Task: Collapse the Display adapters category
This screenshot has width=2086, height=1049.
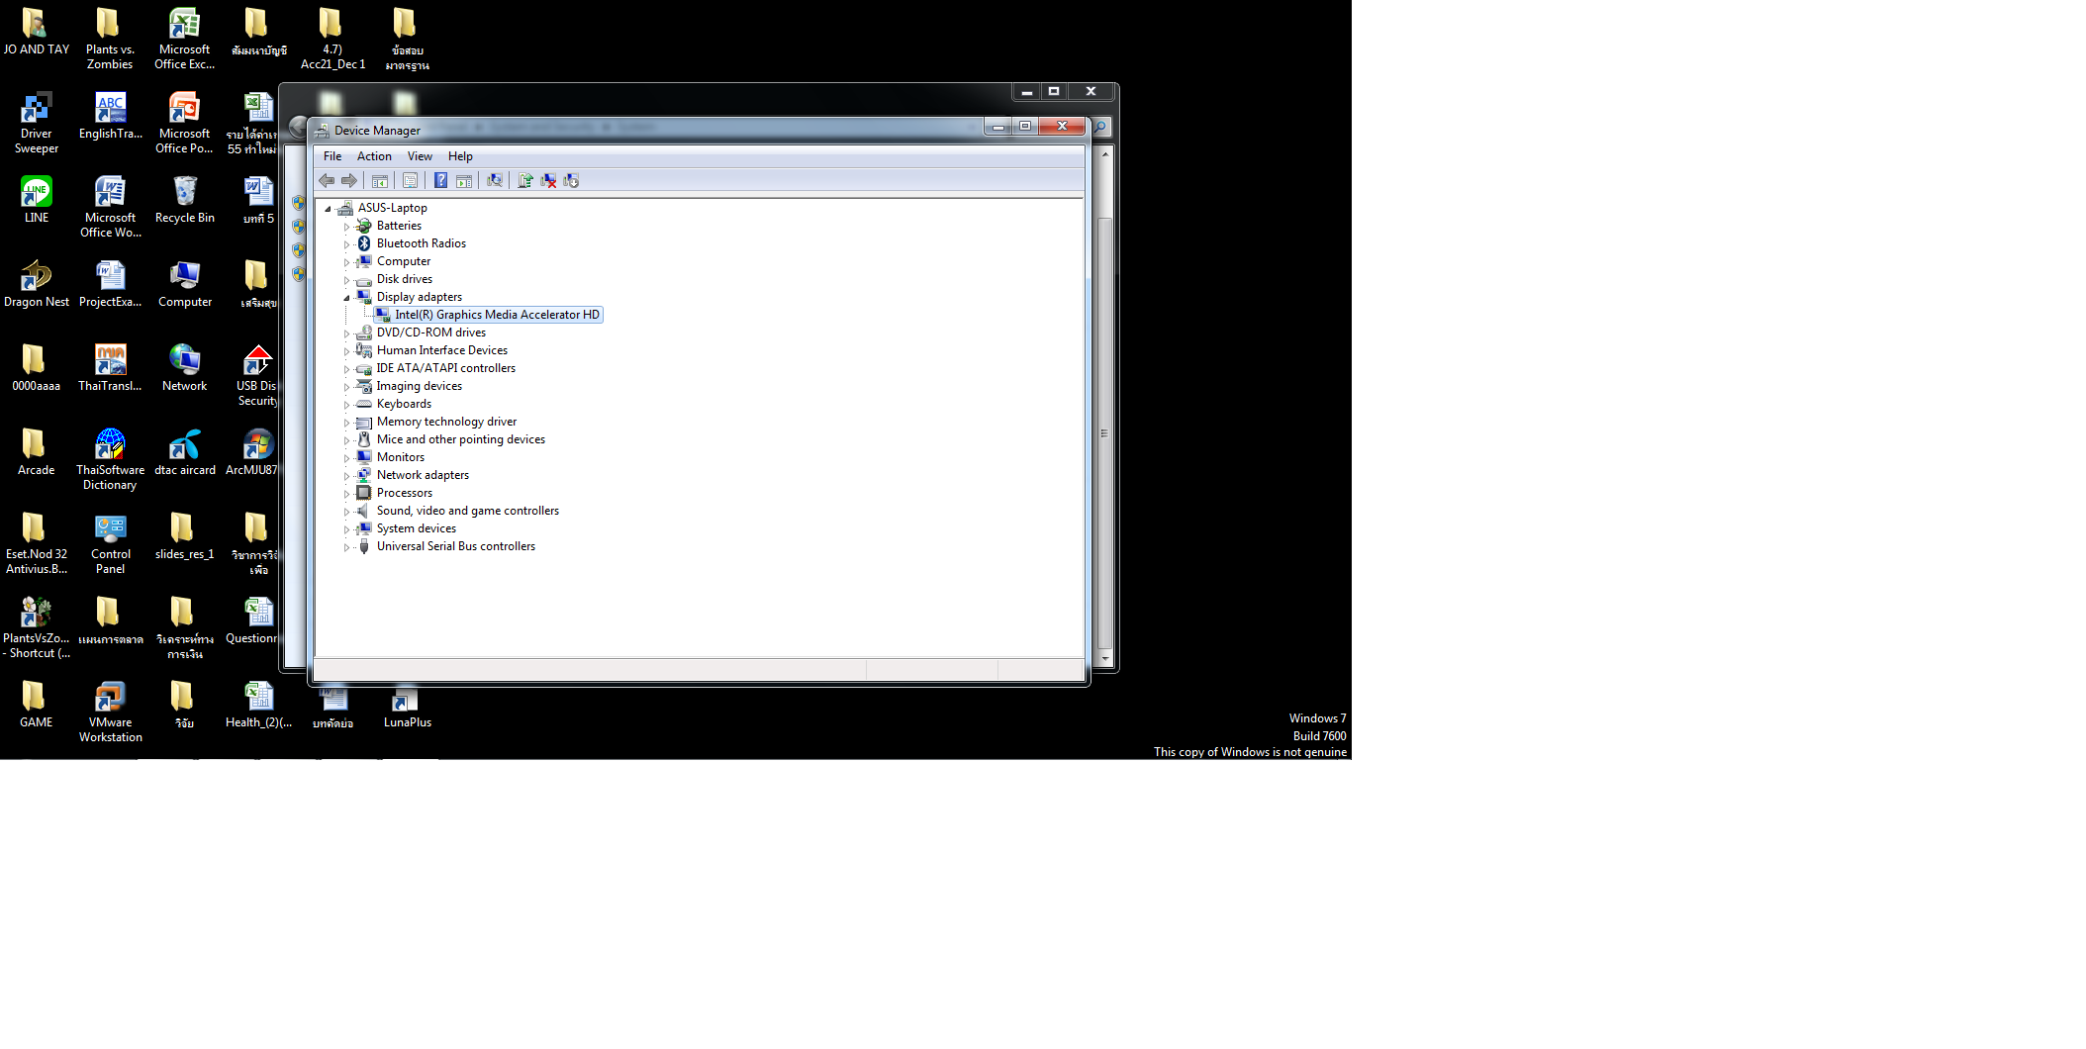Action: pos(346,298)
